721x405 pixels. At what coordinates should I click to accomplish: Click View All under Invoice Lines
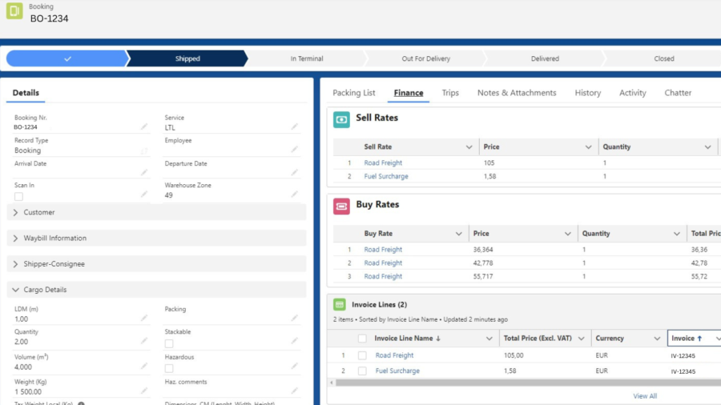645,396
